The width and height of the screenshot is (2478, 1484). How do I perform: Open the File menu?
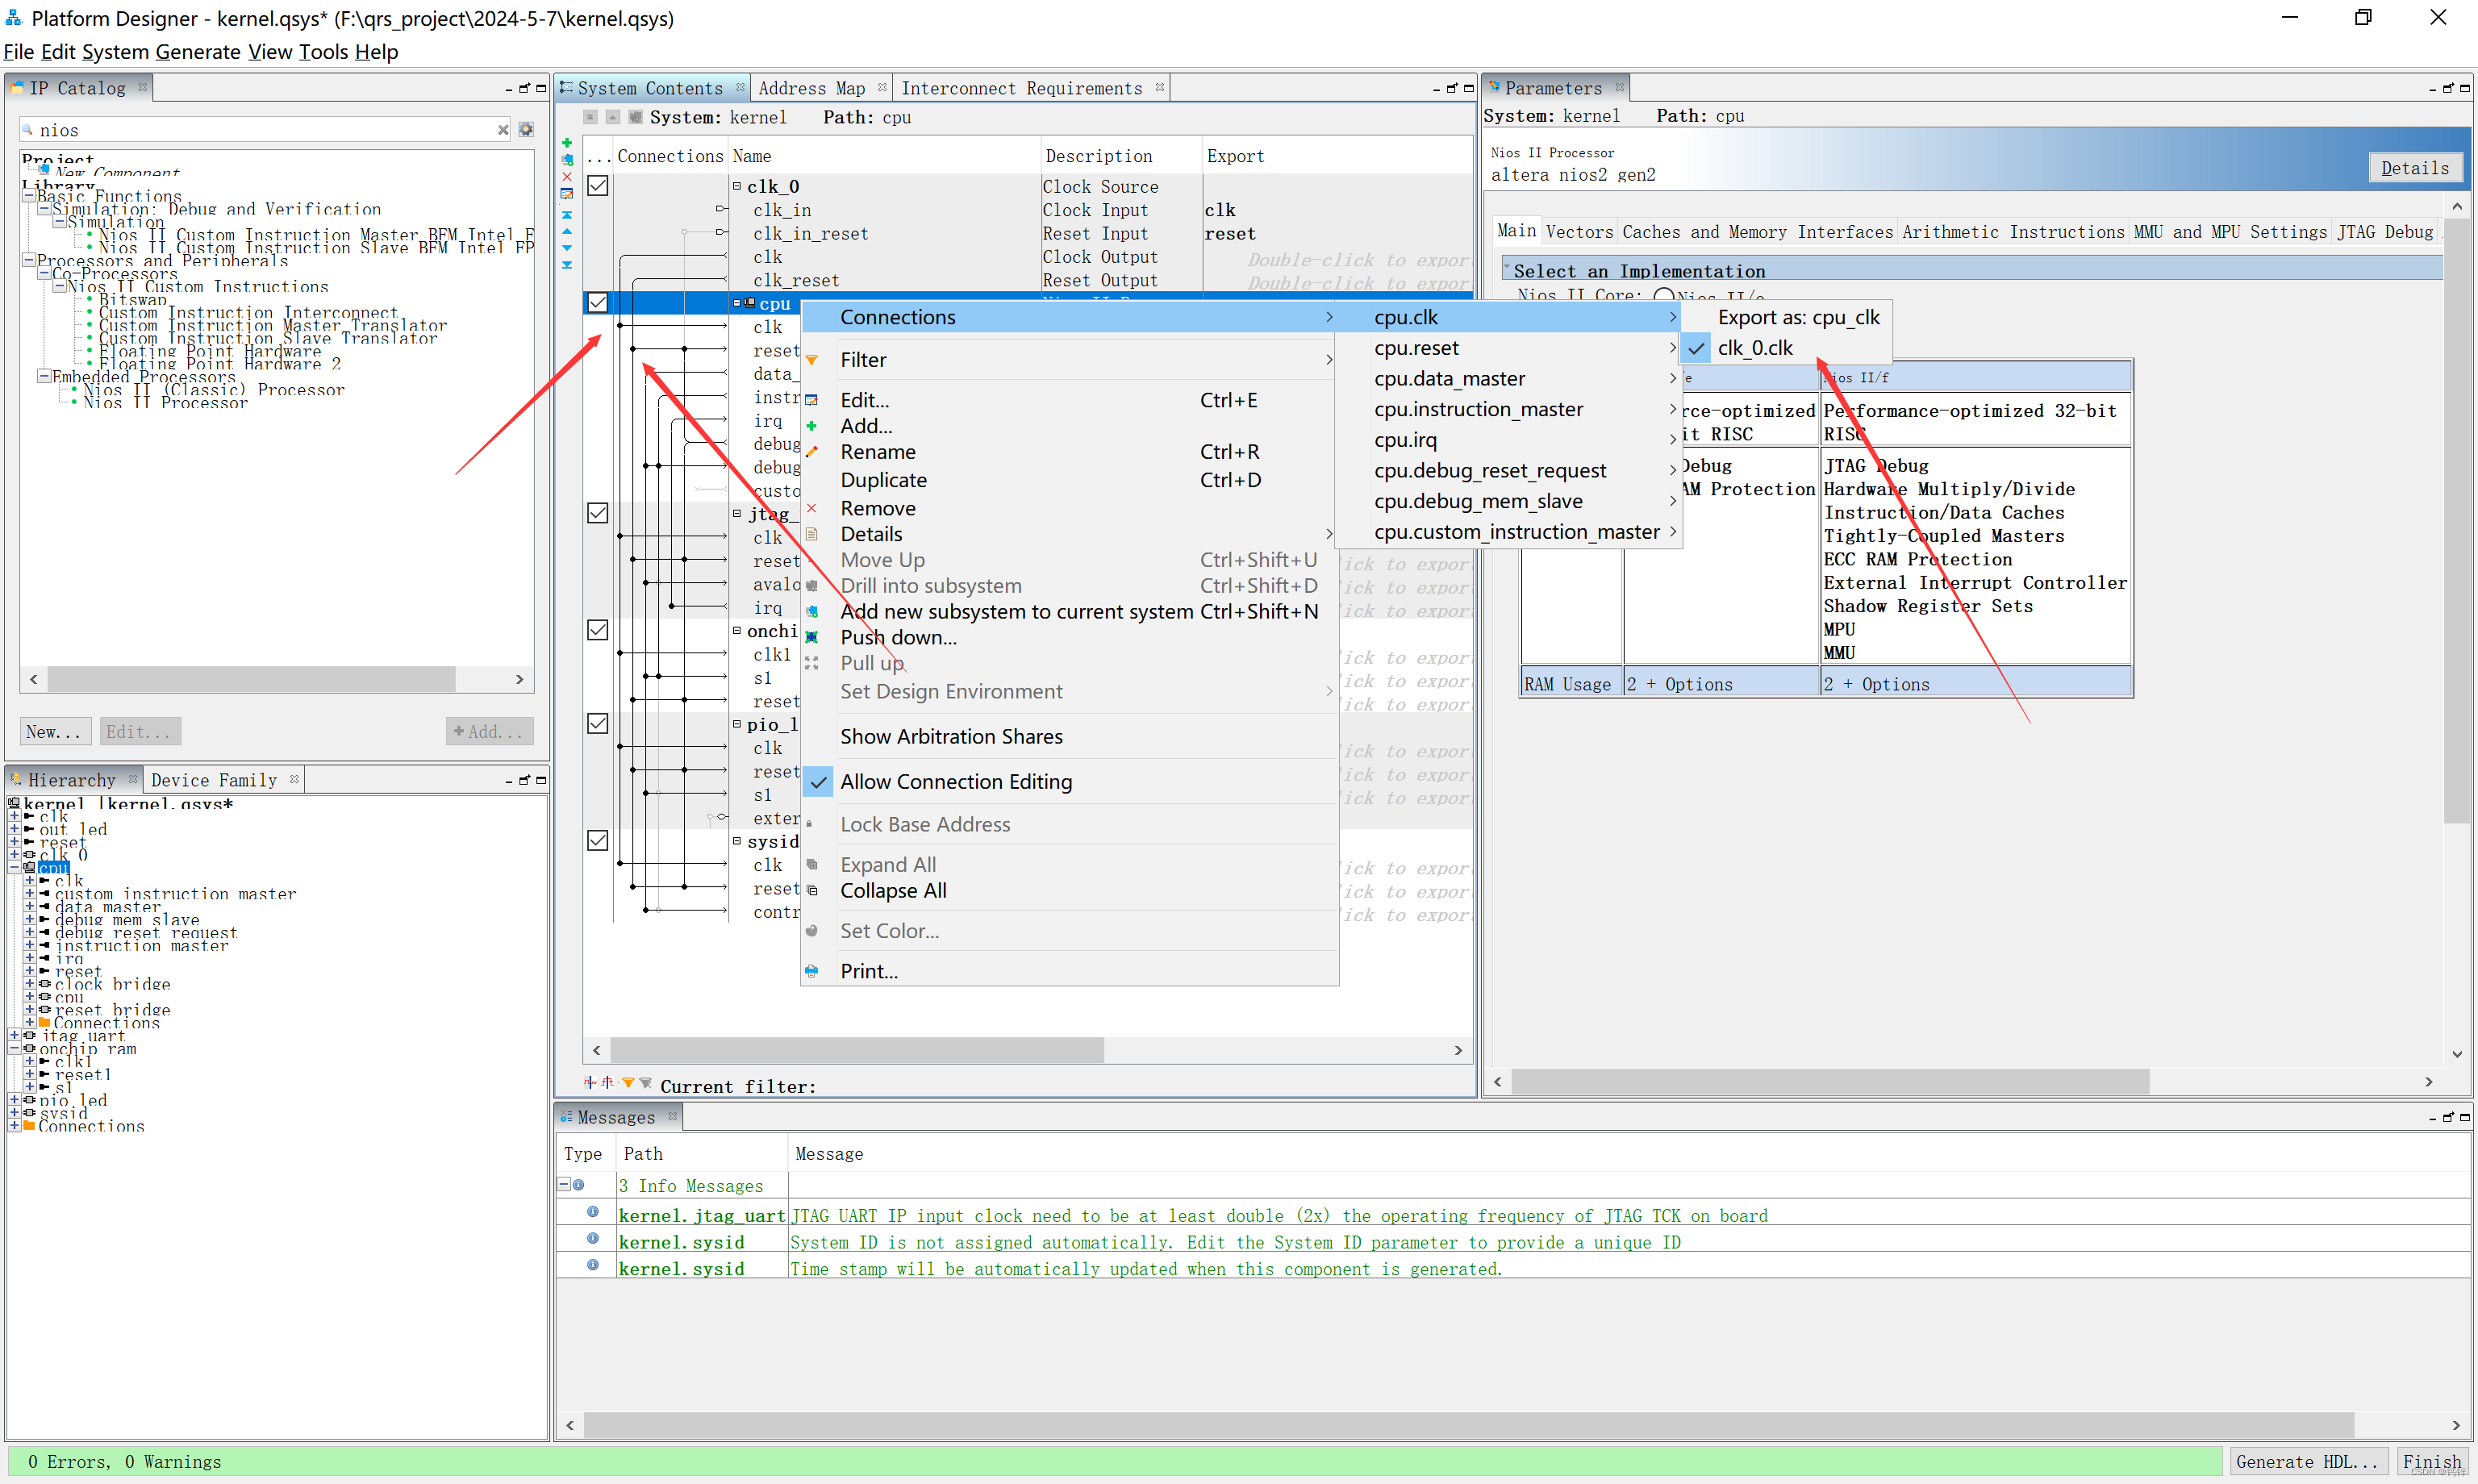(19, 52)
